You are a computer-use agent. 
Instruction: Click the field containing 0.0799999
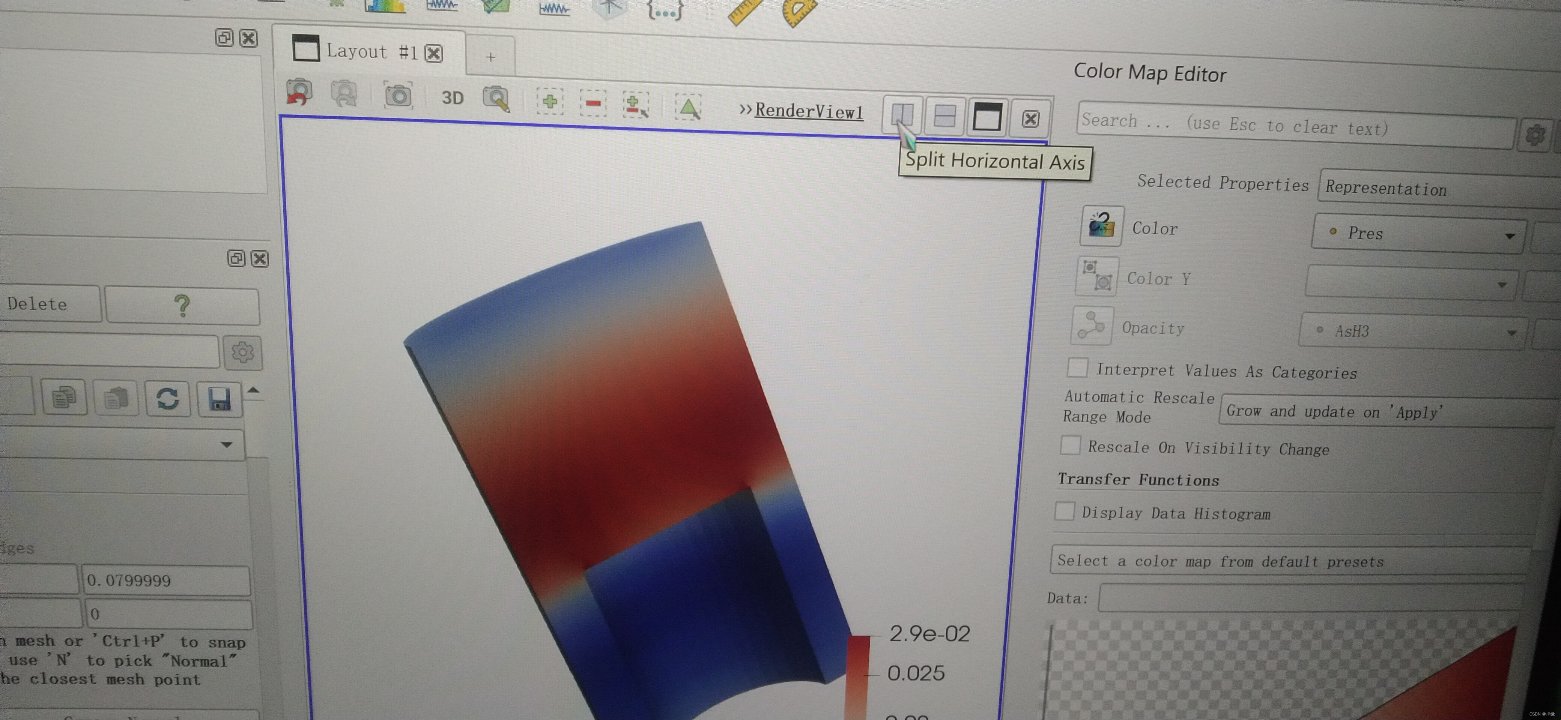(166, 580)
